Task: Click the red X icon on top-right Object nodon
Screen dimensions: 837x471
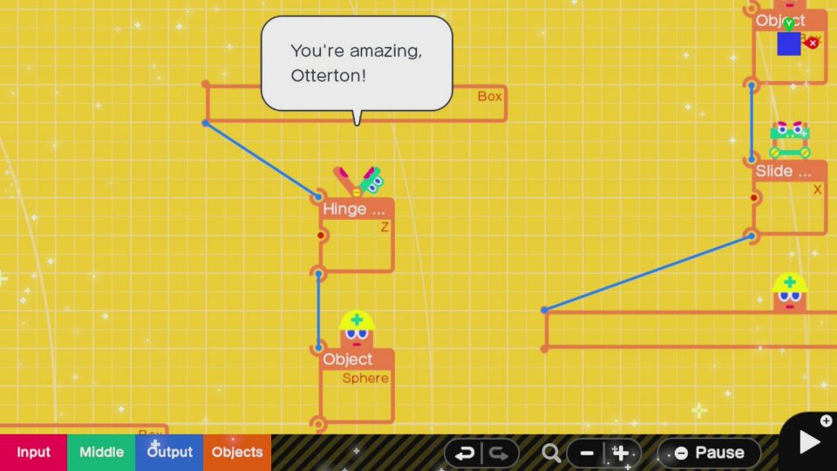Action: point(813,44)
